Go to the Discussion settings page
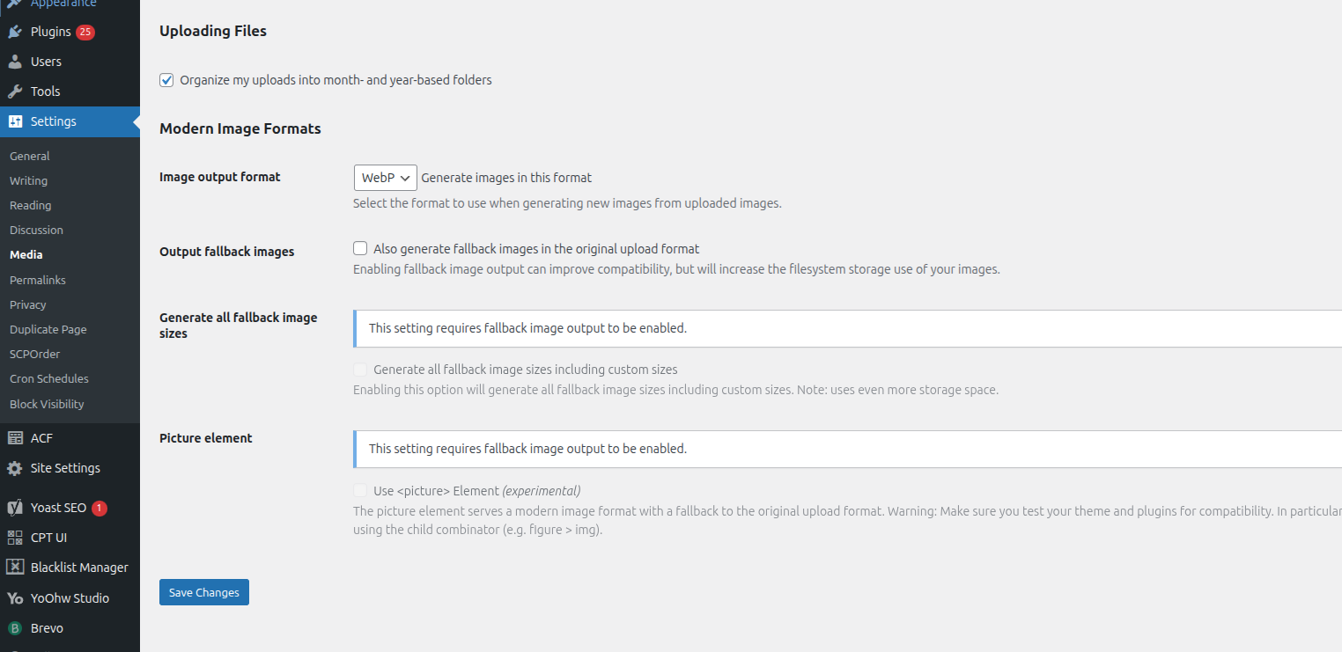The height and width of the screenshot is (652, 1342). 36,230
